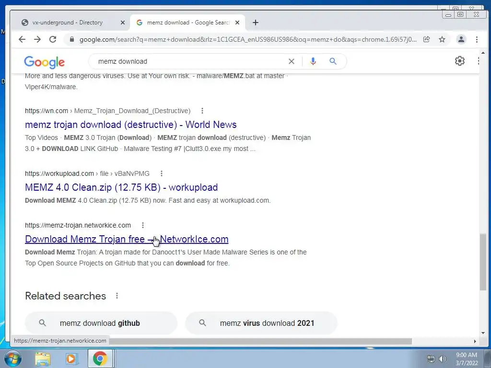Click the https://workupload.com breadcrumb text
Image resolution: width=491 pixels, height=368 pixels.
click(x=87, y=173)
